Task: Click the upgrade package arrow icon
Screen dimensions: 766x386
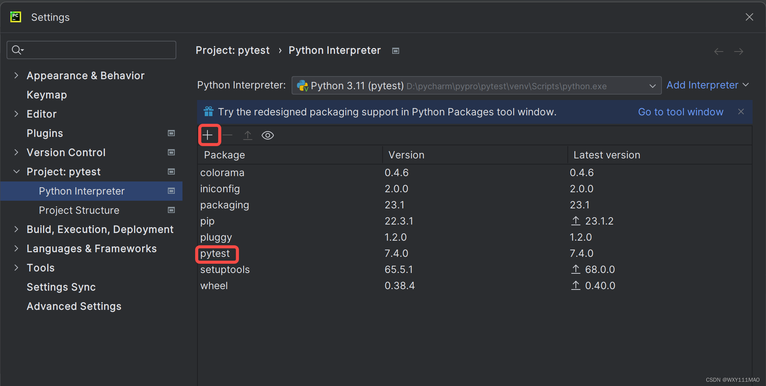Action: coord(248,135)
